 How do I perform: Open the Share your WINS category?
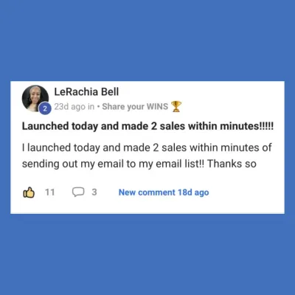pos(135,106)
